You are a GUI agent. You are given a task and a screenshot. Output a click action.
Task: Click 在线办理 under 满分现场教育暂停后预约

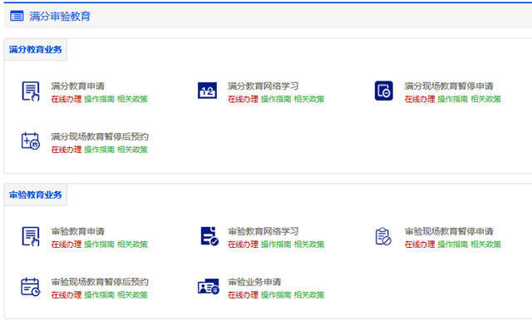66,150
